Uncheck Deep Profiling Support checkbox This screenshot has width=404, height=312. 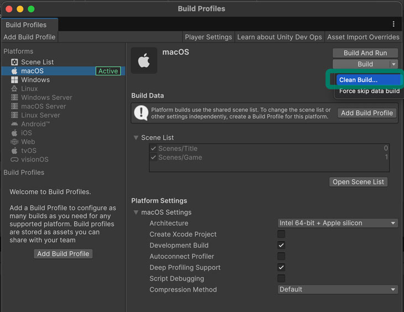(x=281, y=267)
